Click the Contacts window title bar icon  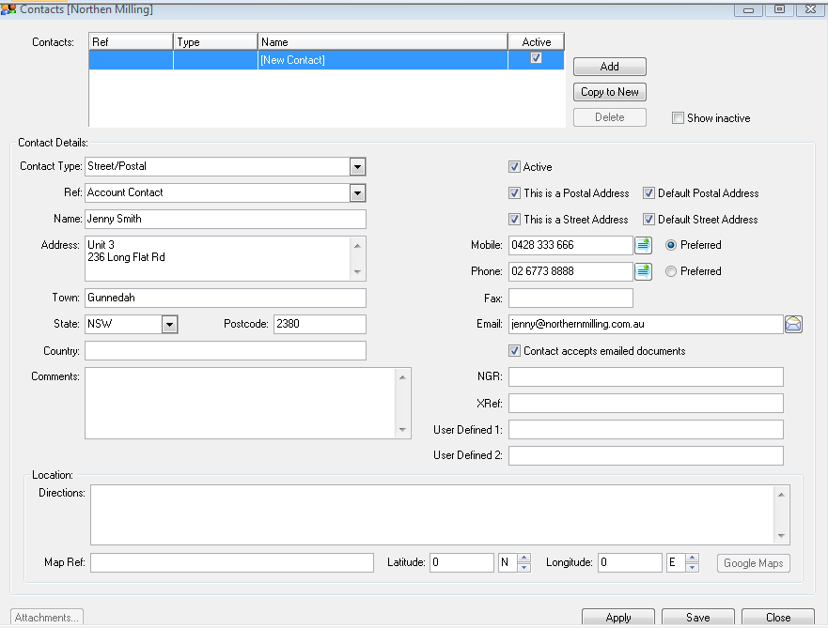click(x=8, y=8)
